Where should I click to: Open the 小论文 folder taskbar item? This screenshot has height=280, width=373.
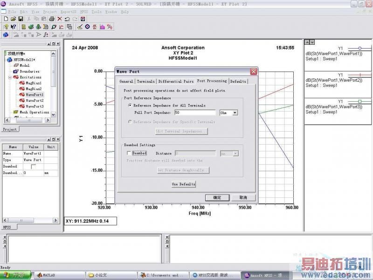(x=111, y=275)
